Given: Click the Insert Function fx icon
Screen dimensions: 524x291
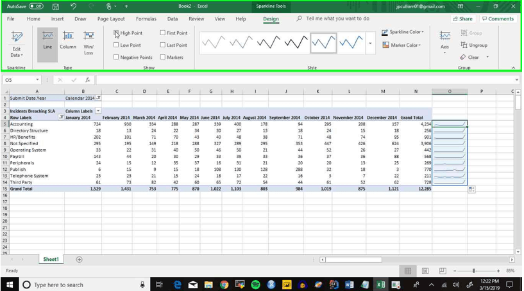Looking at the screenshot, I should coord(88,80).
